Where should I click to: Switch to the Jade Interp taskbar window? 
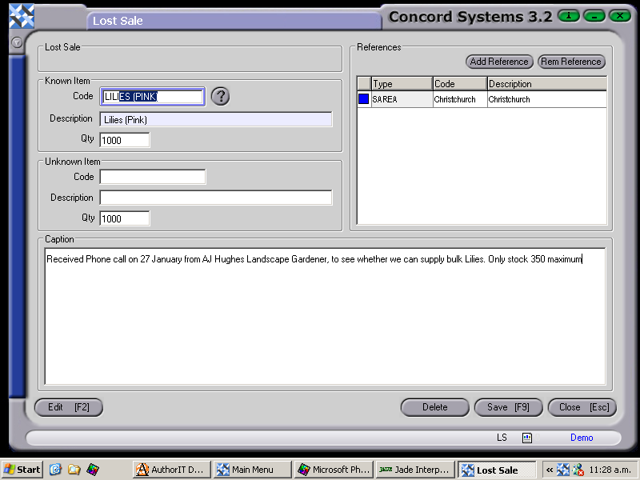tap(414, 470)
